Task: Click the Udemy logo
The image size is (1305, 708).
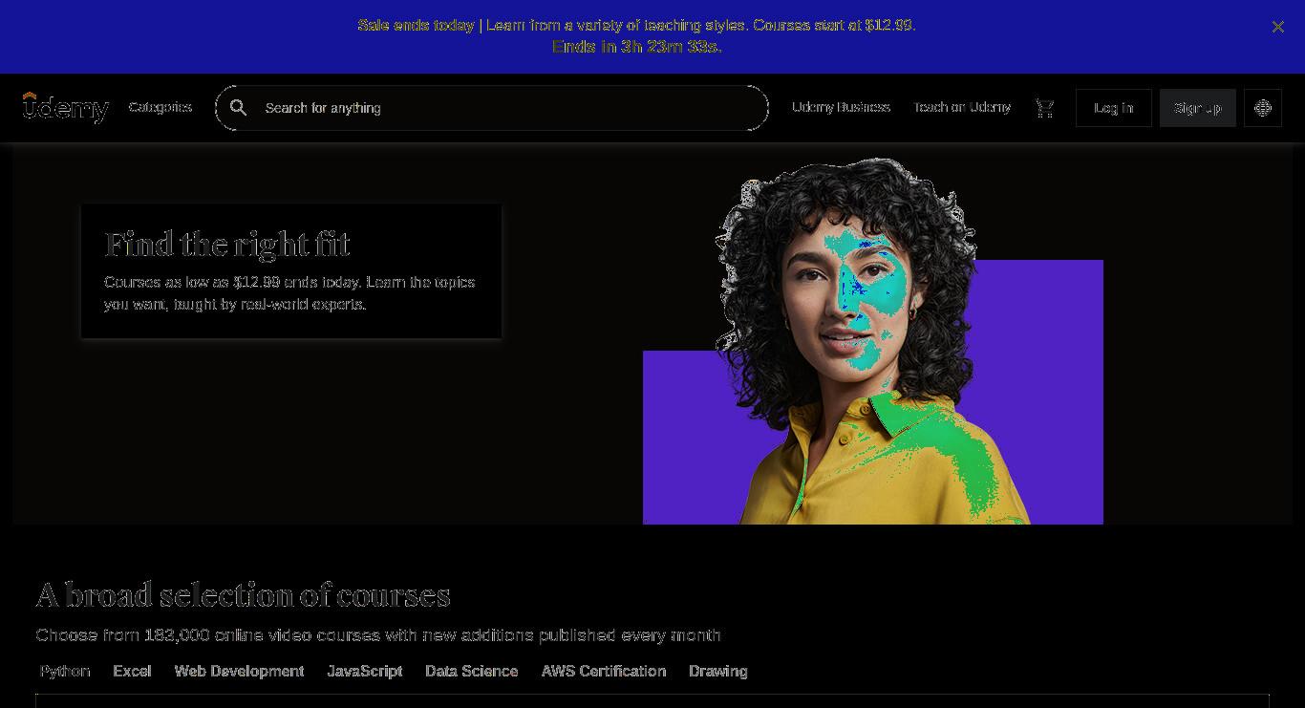Action: [66, 108]
